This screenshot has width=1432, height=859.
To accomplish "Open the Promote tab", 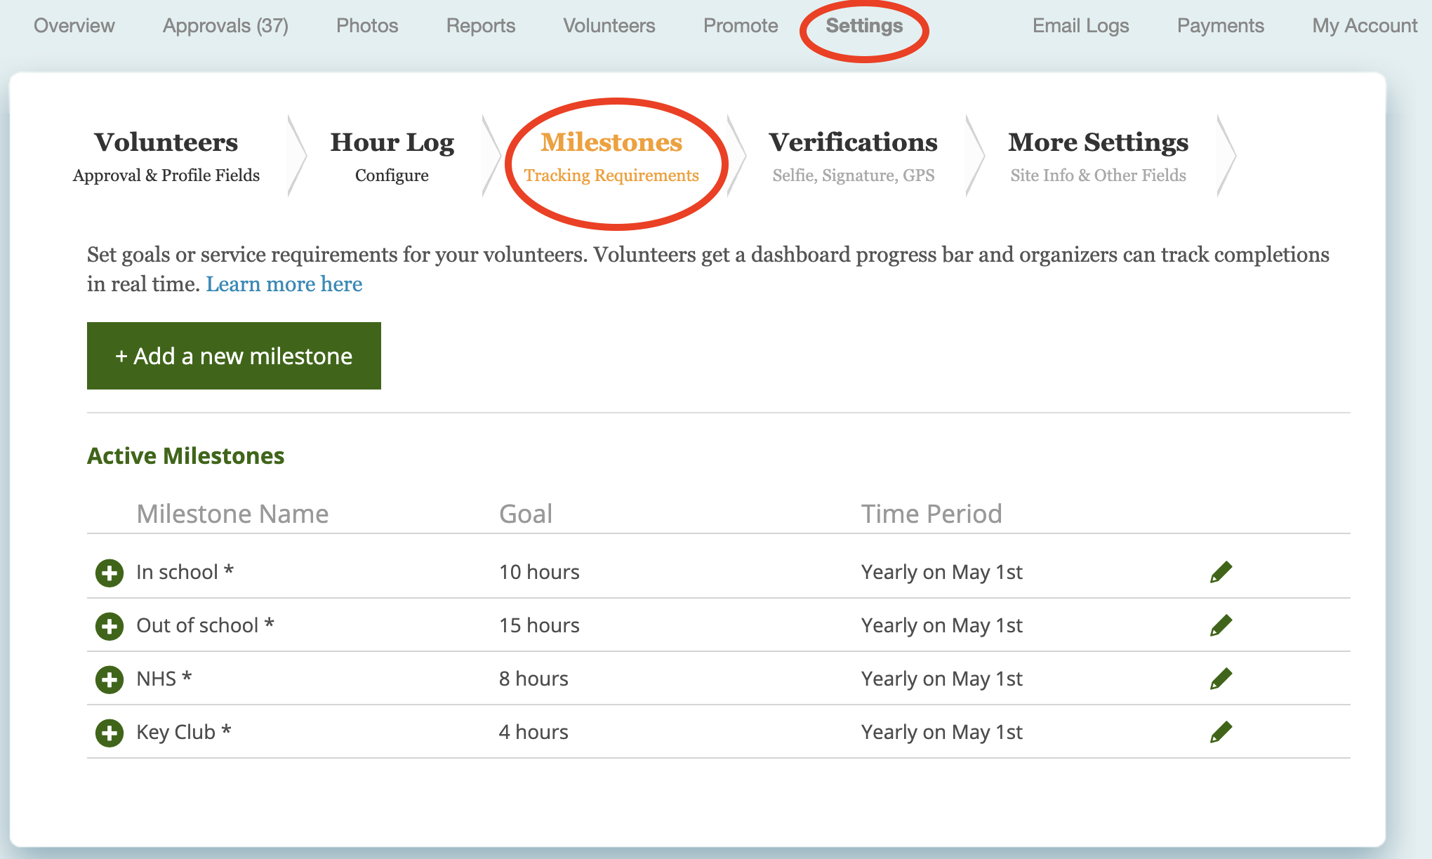I will click(741, 26).
